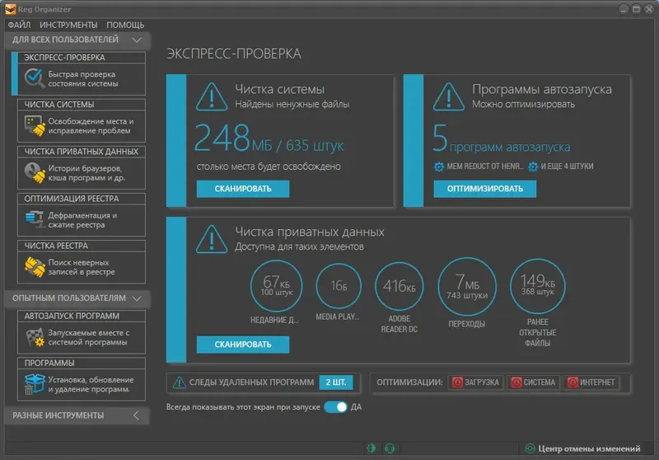
Task: Select the 67 КБ НЕДАВНИЕ Д... circle
Action: tap(276, 285)
